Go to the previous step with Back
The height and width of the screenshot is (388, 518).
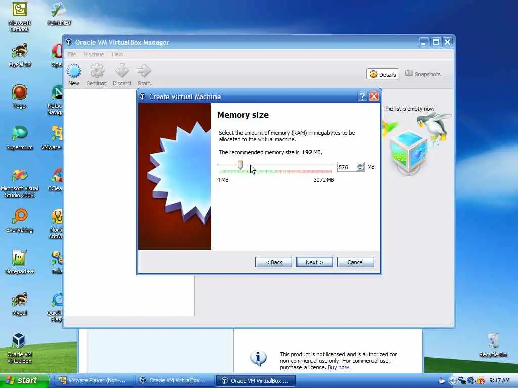coord(274,262)
